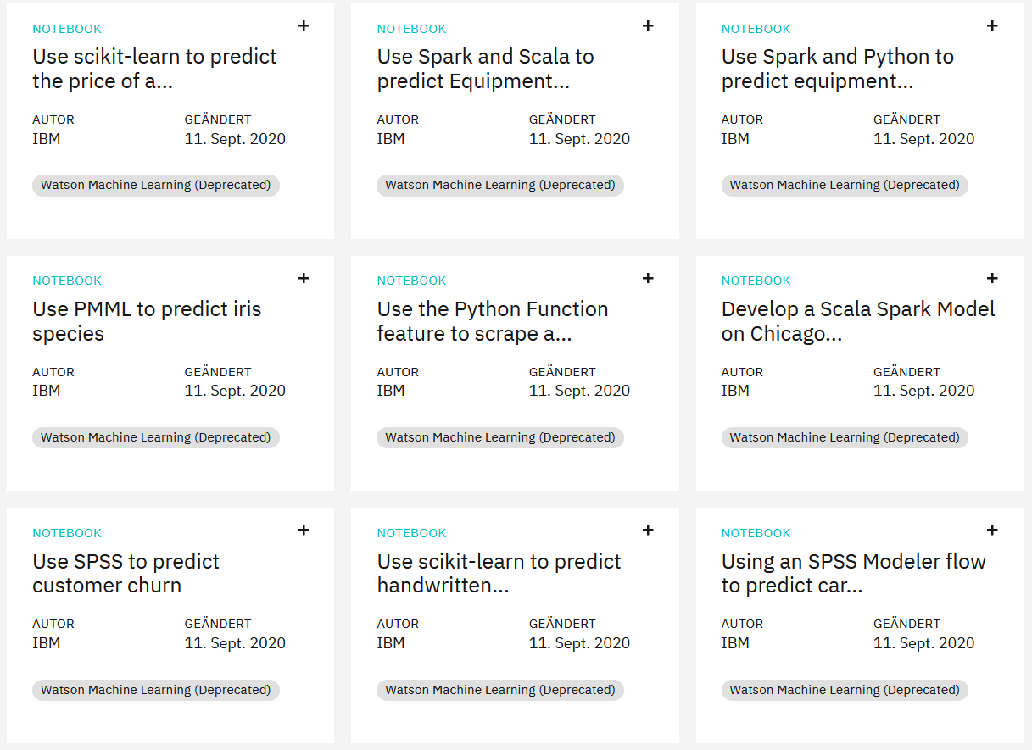
Task: Click '11. Sept. 2020' date on Chicago Scala card
Action: click(924, 391)
